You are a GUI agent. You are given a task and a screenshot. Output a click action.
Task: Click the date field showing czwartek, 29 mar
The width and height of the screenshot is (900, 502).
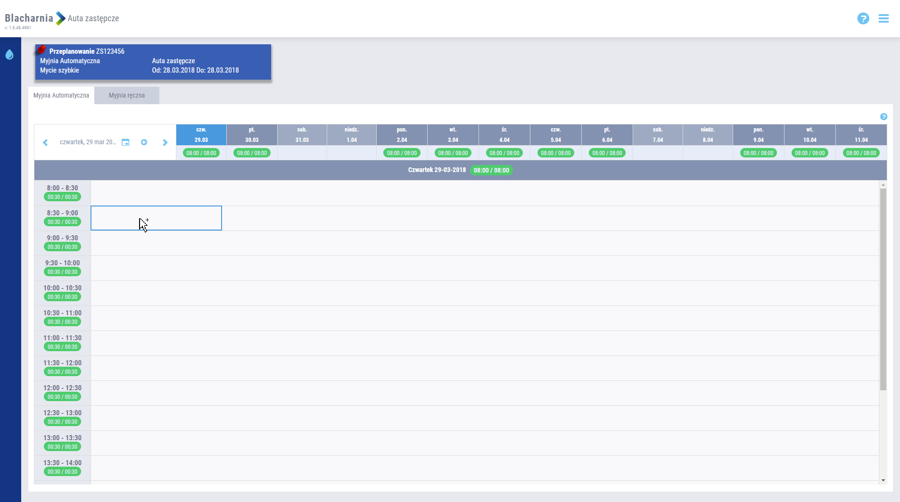pos(88,142)
